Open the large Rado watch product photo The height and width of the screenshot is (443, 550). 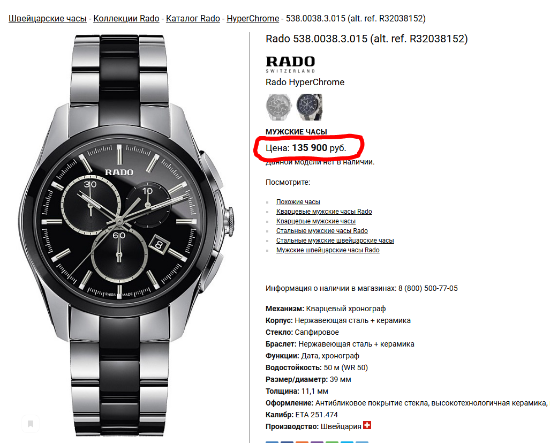[125, 235]
